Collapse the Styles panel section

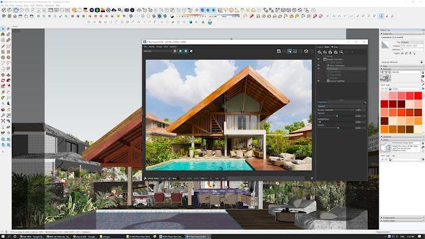click(402, 140)
